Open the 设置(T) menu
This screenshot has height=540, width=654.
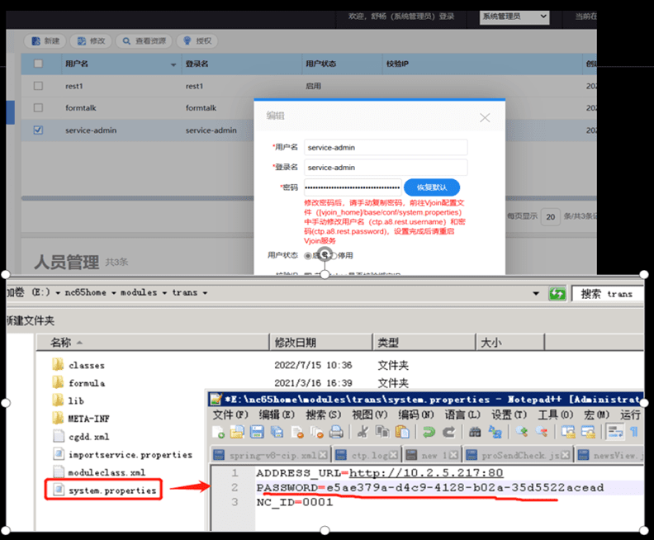point(509,414)
